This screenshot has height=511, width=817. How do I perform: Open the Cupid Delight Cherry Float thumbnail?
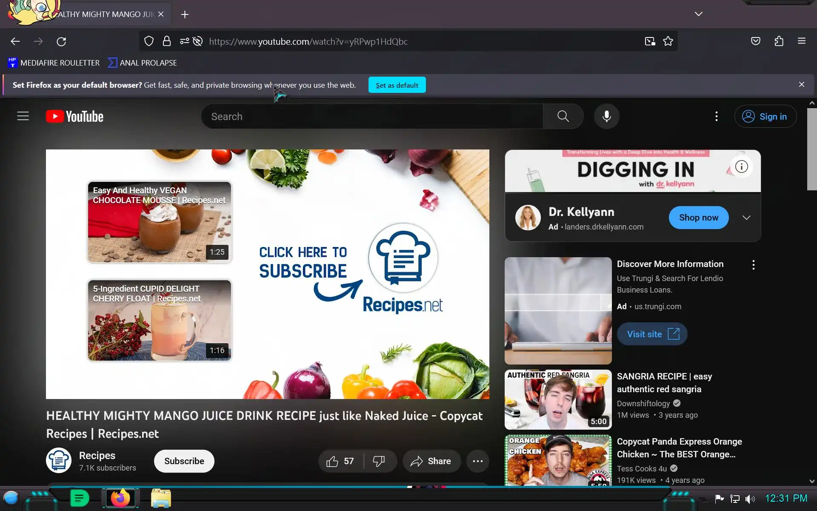pyautogui.click(x=160, y=320)
